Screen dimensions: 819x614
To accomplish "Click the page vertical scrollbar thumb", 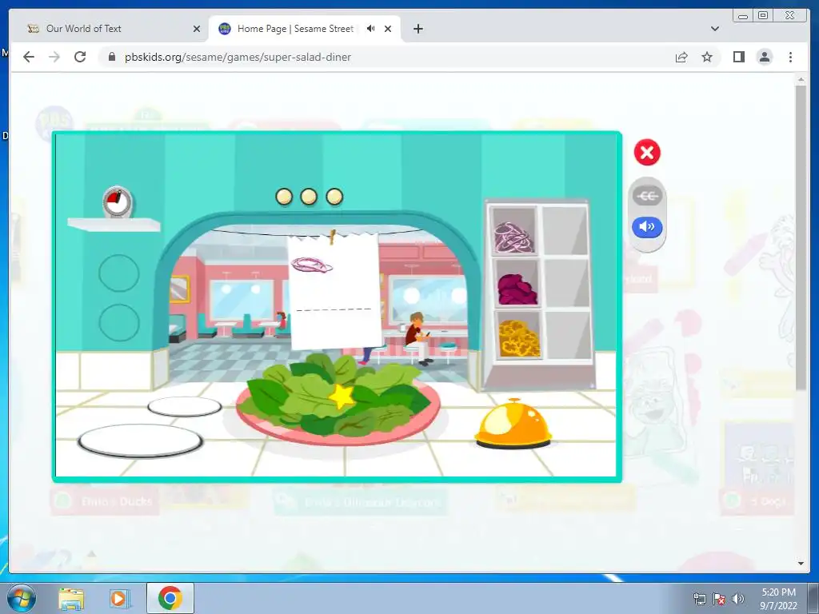I will [801, 238].
